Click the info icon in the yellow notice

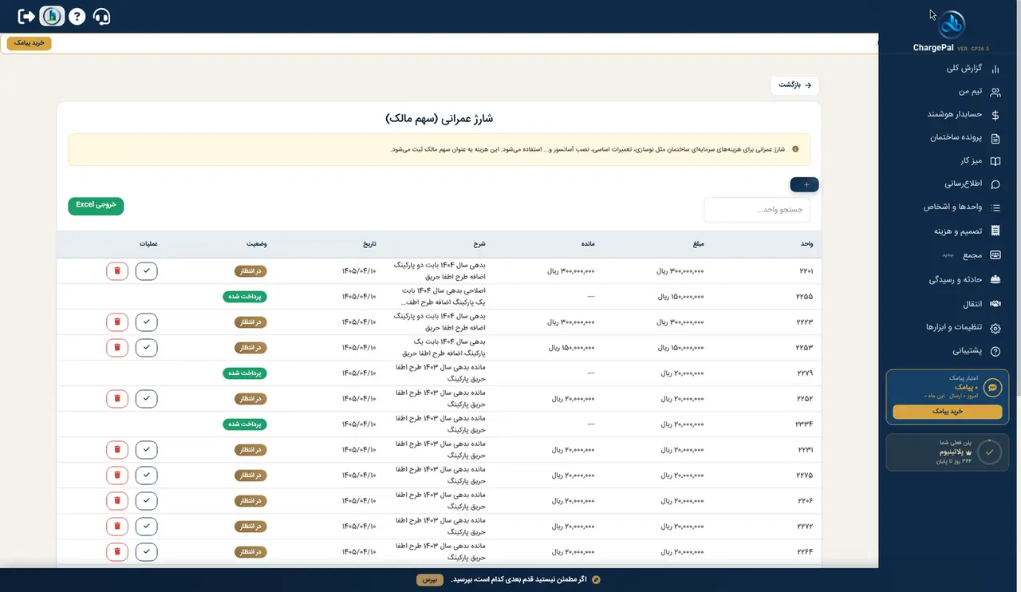pos(794,149)
